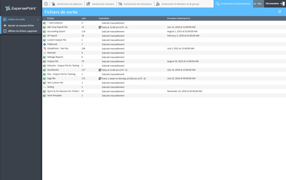Select the Accounting Export file name

click(x=56, y=31)
